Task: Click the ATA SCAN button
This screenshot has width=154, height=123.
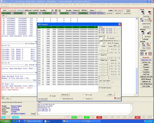Action: pyautogui.click(x=146, y=86)
